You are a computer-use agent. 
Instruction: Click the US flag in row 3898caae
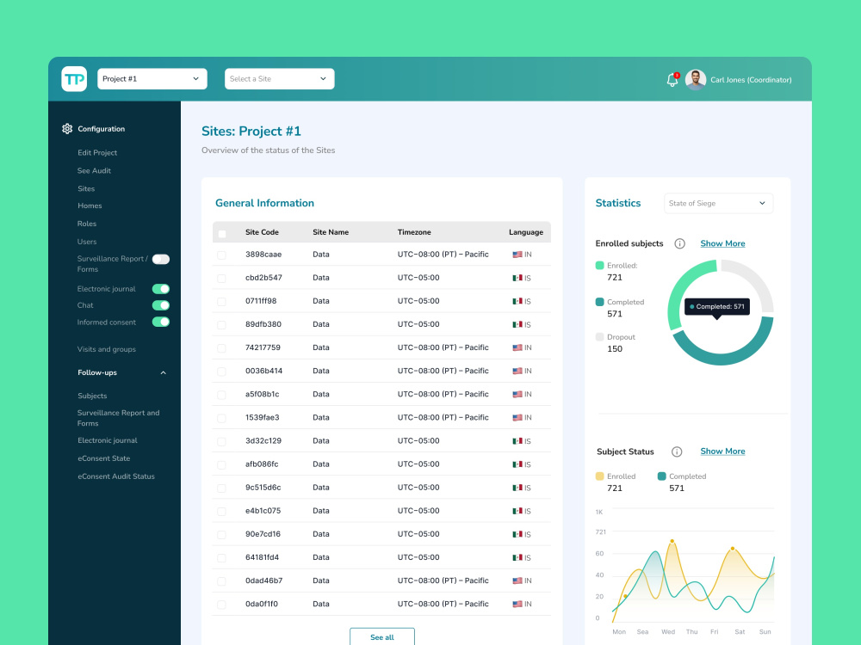pos(517,255)
